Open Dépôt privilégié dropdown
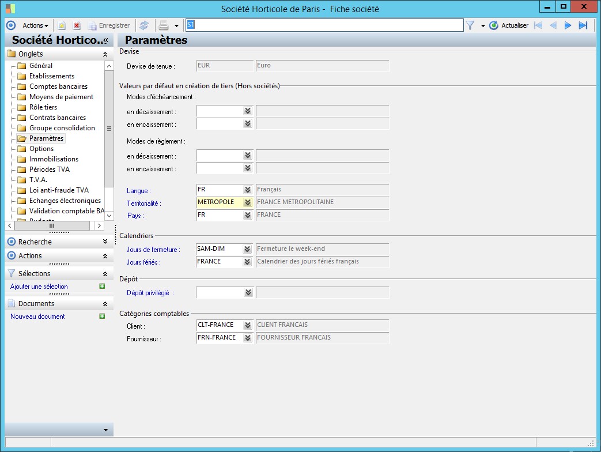 [248, 292]
